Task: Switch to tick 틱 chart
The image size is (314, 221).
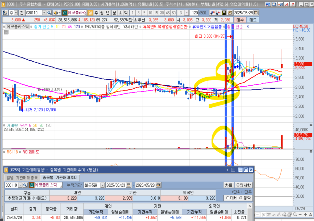Action: point(126,13)
